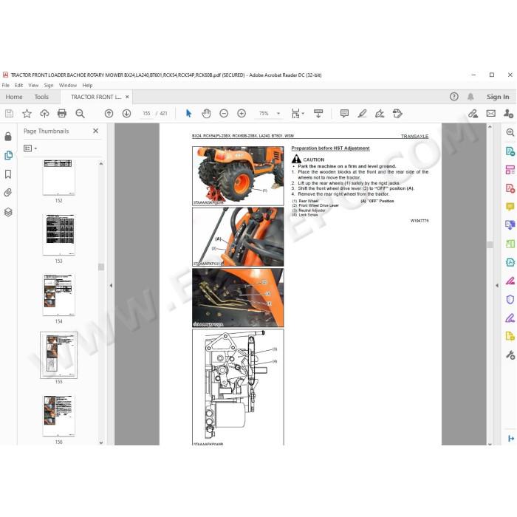
Task: Click the stamp tool icon
Action: tap(397, 114)
